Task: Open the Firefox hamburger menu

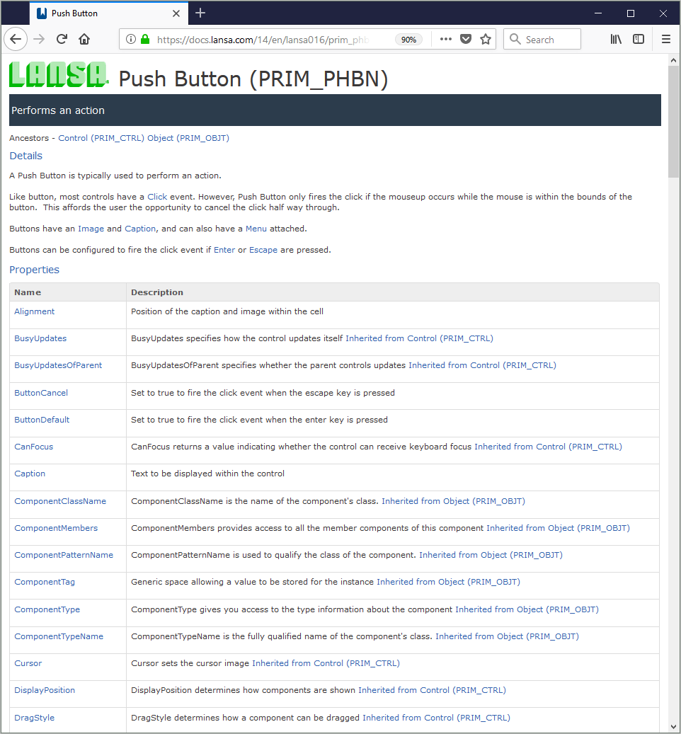Action: [666, 40]
